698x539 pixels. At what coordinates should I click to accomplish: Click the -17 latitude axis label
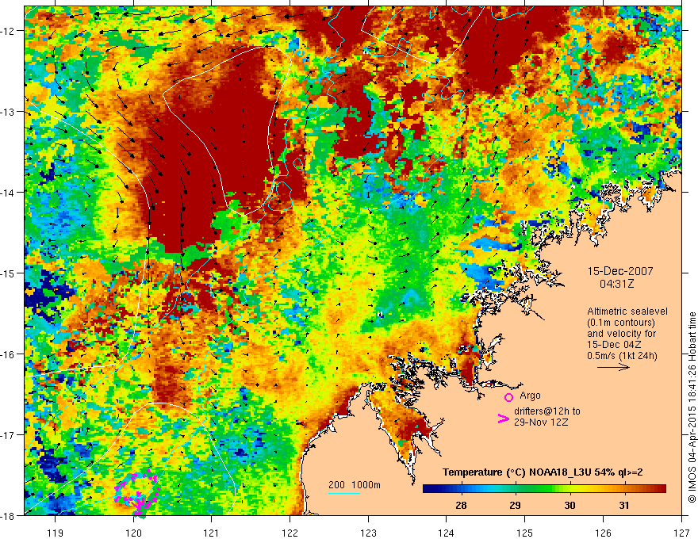pos(8,434)
